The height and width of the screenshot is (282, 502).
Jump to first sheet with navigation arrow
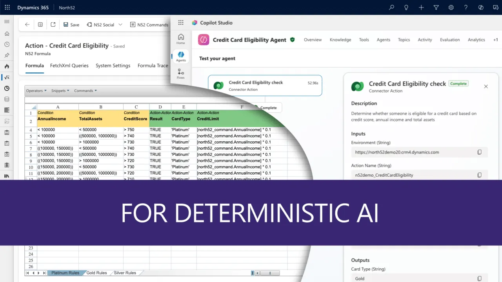tap(27, 273)
